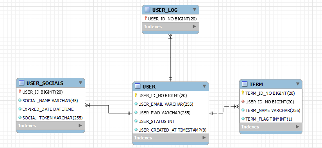Click the diamond icon beside TERM_FLAG
Viewport: 322px width, 148px height.
pyautogui.click(x=243, y=119)
